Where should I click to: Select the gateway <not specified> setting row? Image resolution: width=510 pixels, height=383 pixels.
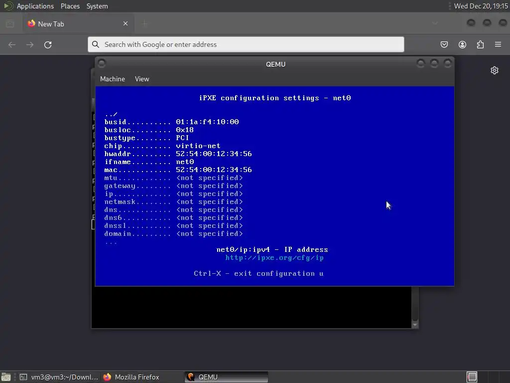[173, 186]
